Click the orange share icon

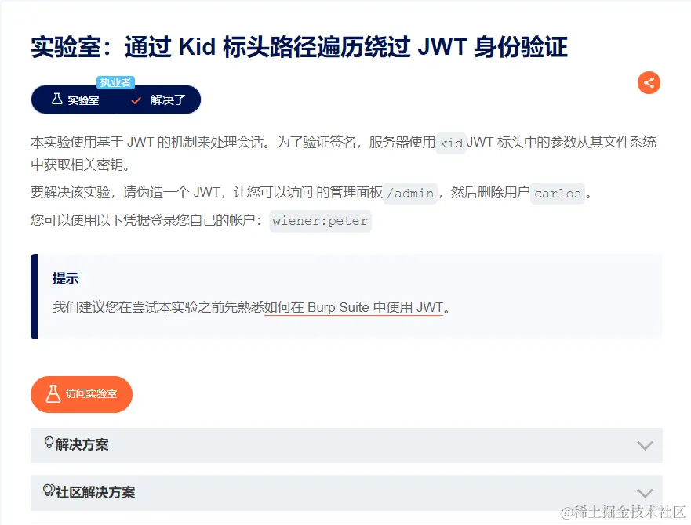click(x=649, y=82)
